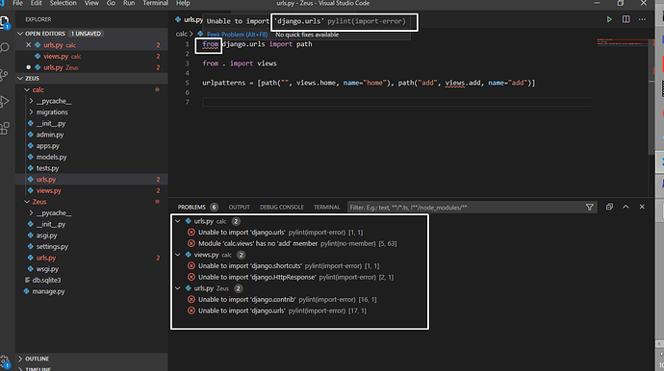Image resolution: width=664 pixels, height=371 pixels.
Task: Click the Peek Problem link
Action: [x=237, y=35]
